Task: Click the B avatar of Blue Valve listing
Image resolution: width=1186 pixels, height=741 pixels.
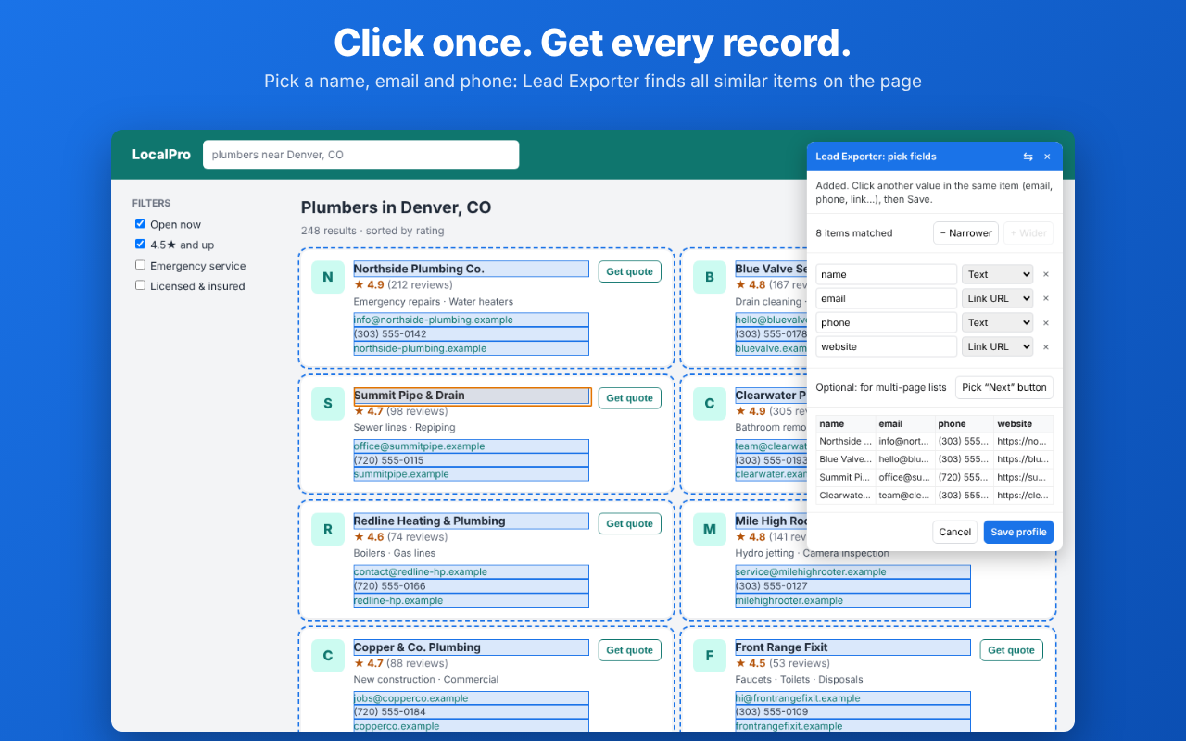Action: tap(710, 277)
